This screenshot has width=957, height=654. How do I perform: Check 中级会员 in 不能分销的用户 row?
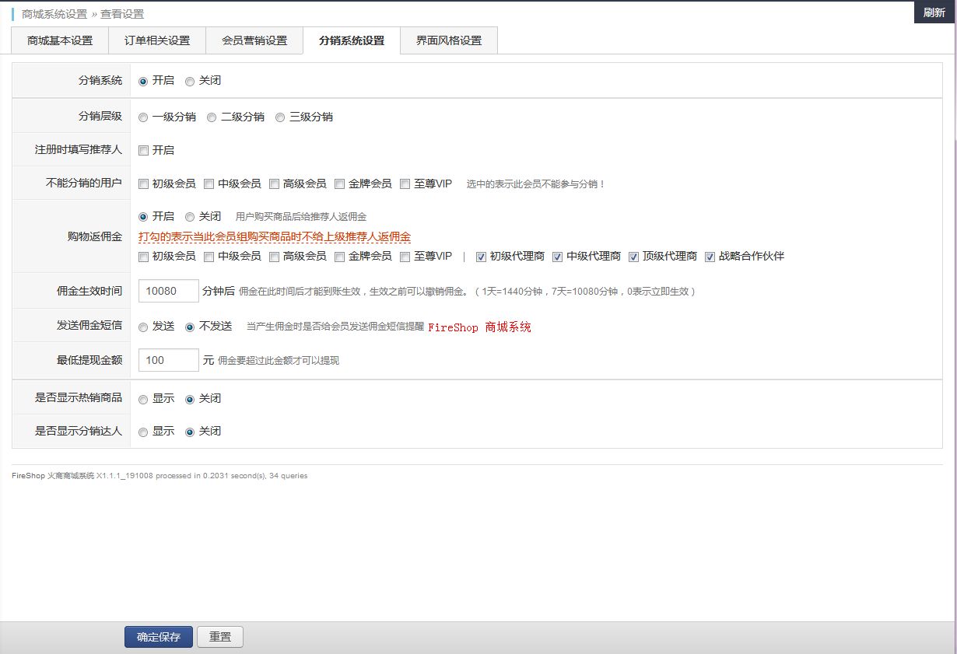209,184
